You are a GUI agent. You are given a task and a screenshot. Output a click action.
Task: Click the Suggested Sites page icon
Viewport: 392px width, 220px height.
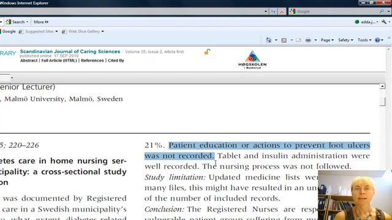click(21, 31)
